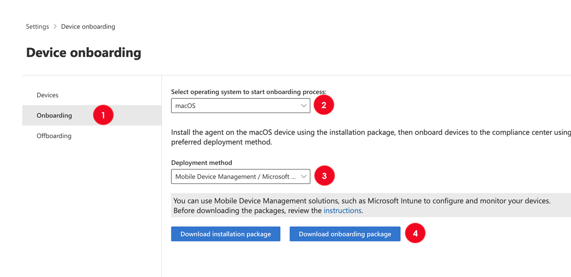
Task: Click the red step 1 marker
Action: click(103, 115)
